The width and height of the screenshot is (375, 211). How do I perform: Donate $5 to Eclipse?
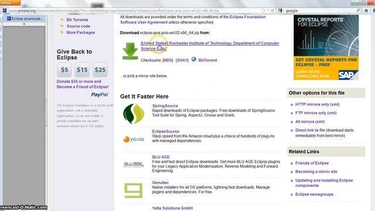click(x=64, y=70)
